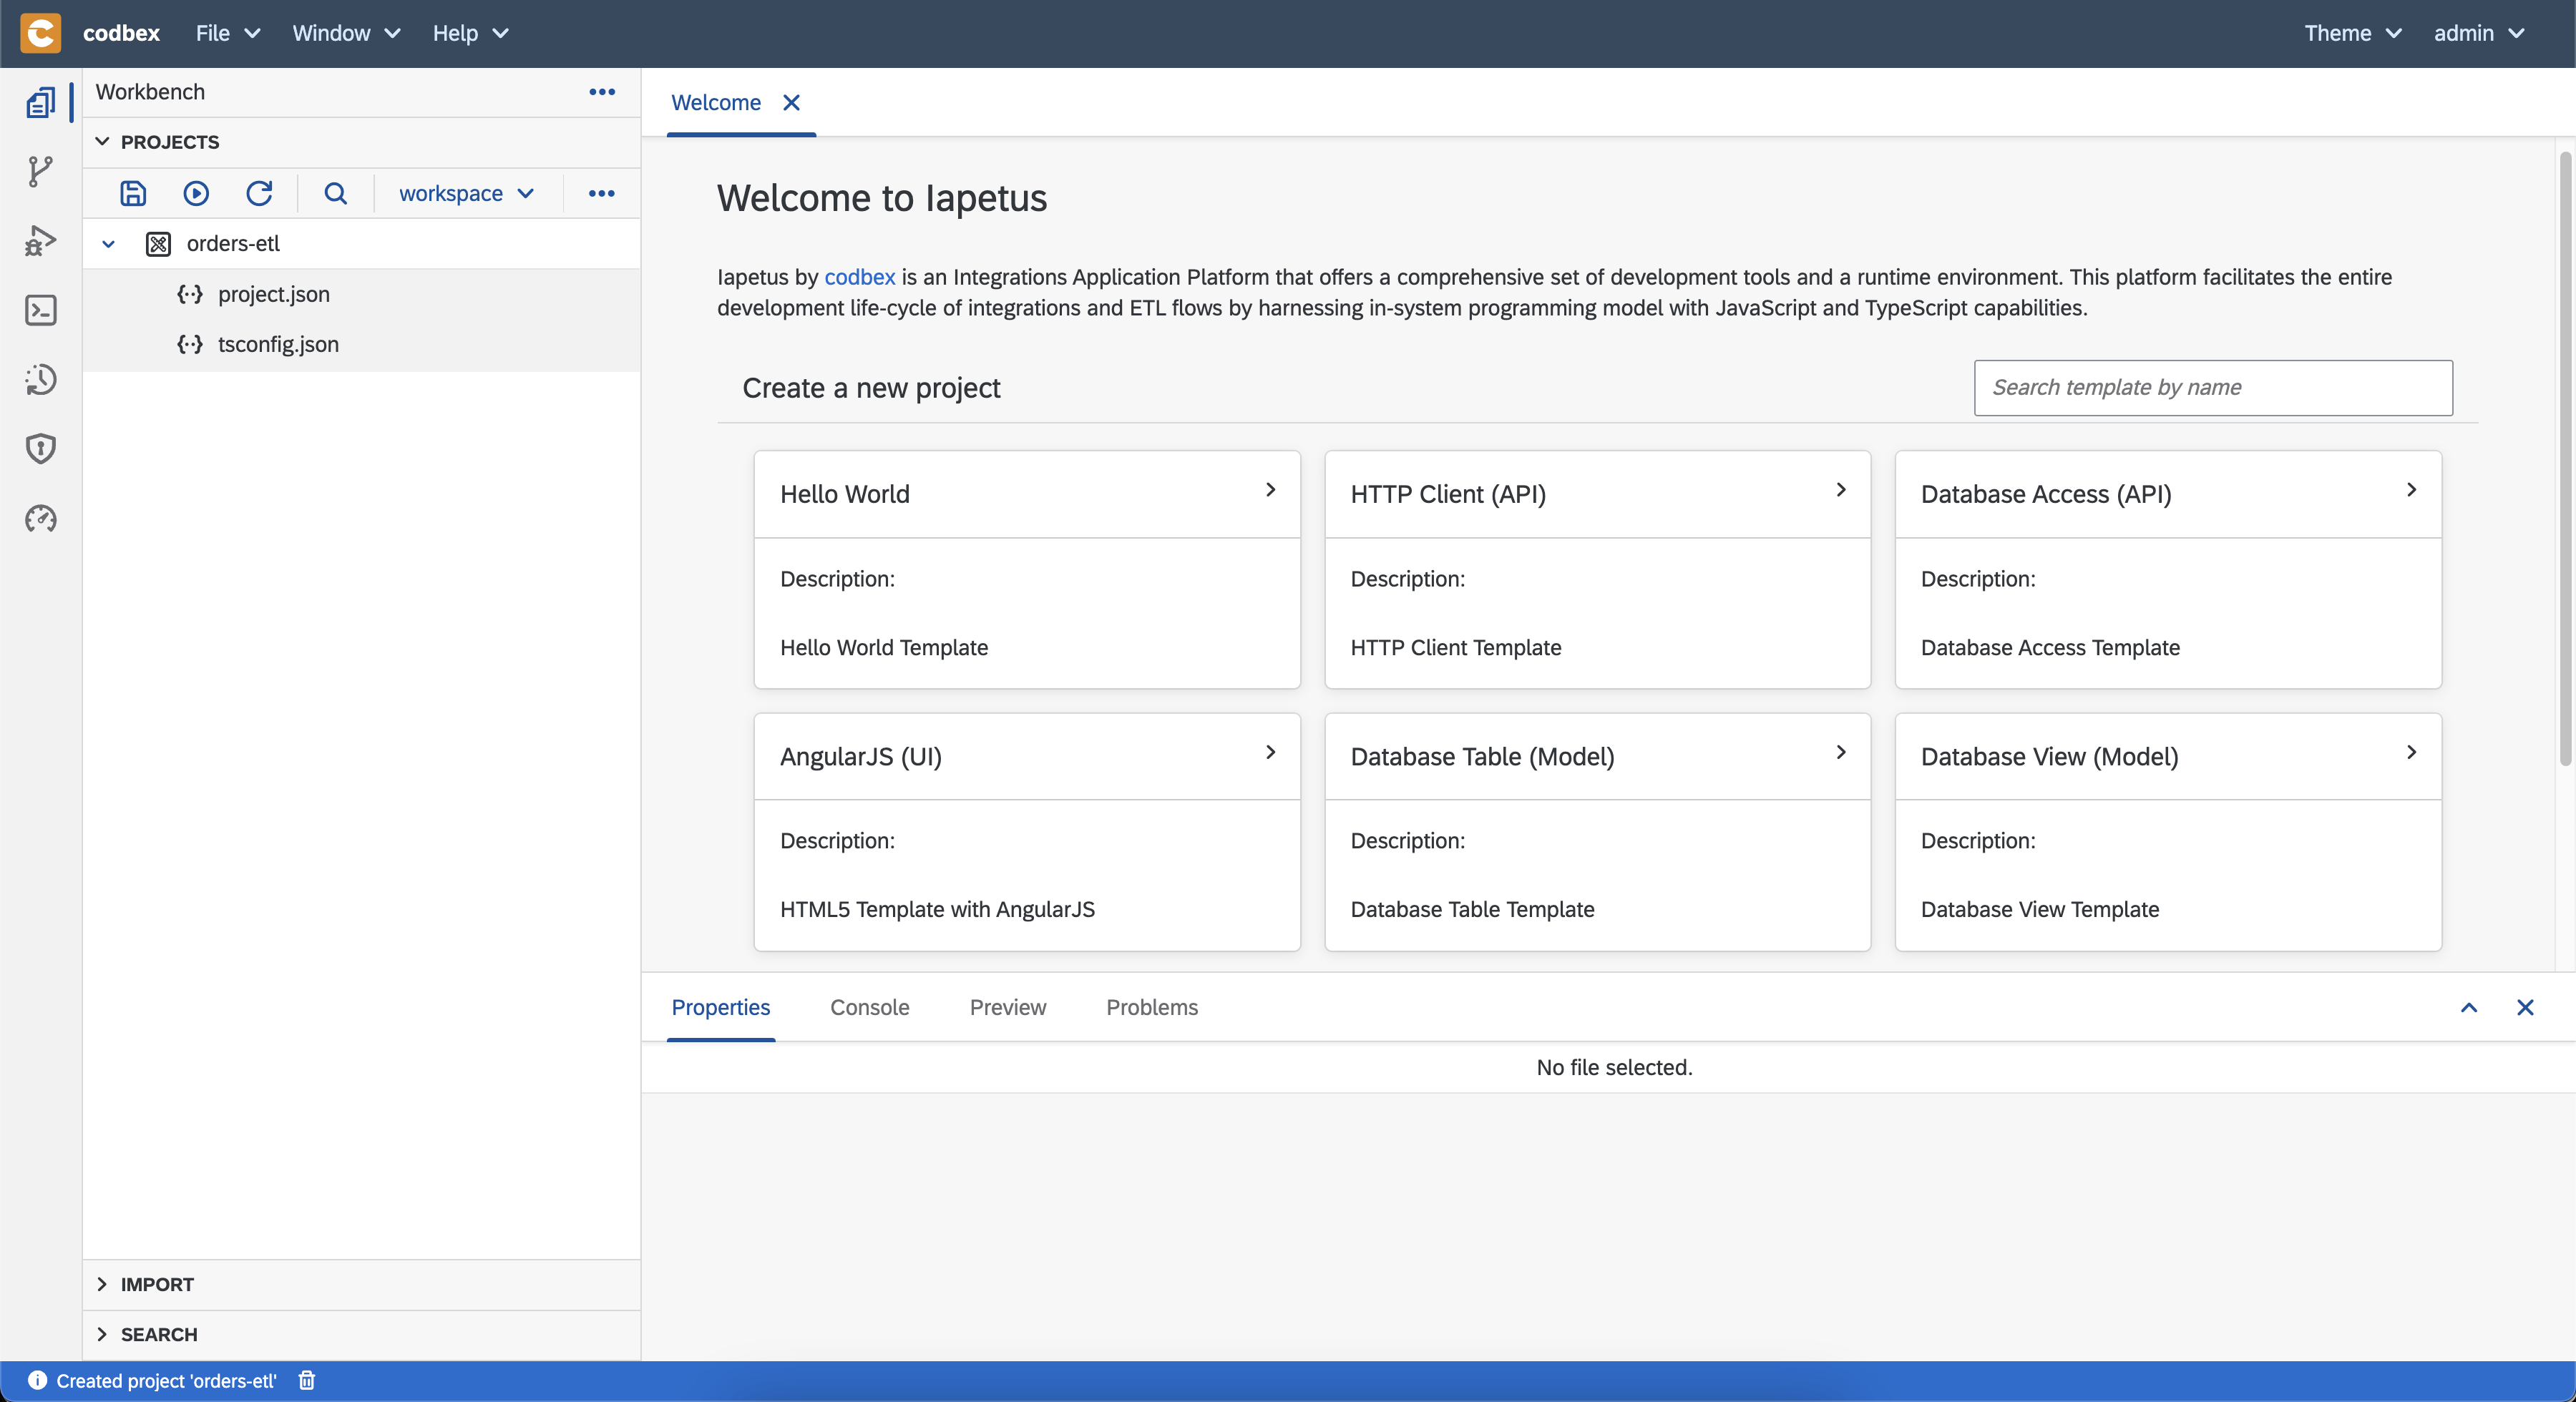Maximize the bottom panel with up chevron
2576x1402 pixels.
coord(2469,1007)
